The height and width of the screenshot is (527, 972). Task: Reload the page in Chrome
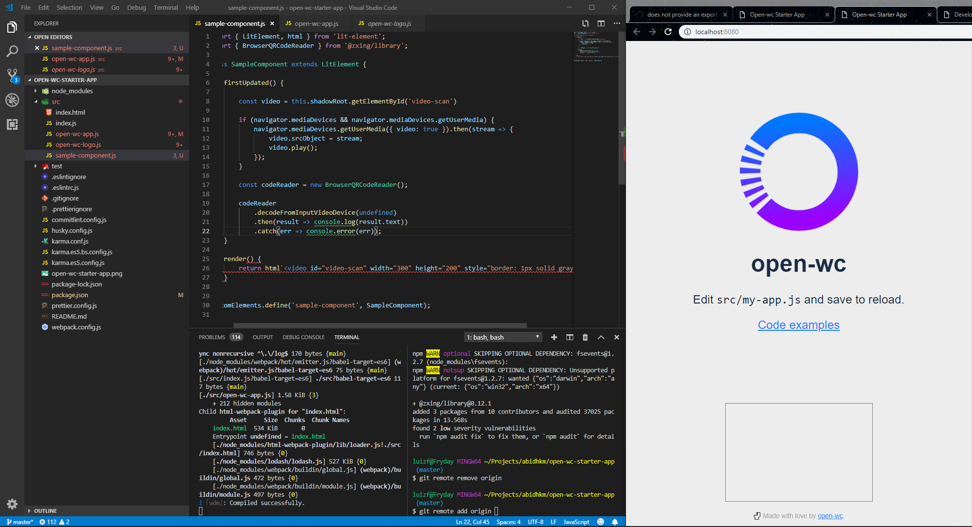[x=669, y=32]
